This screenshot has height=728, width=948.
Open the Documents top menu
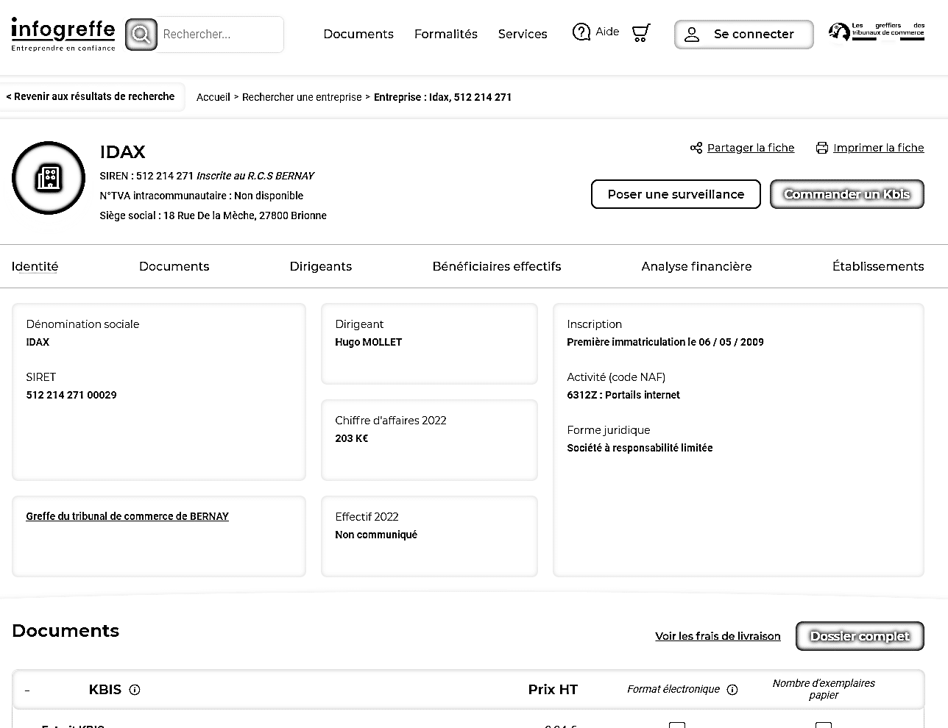click(x=358, y=34)
